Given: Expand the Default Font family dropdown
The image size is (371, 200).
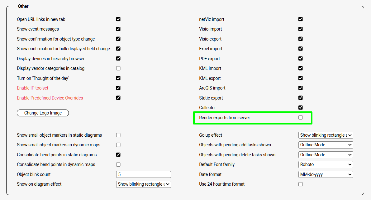Looking at the screenshot, I should click(x=326, y=164).
